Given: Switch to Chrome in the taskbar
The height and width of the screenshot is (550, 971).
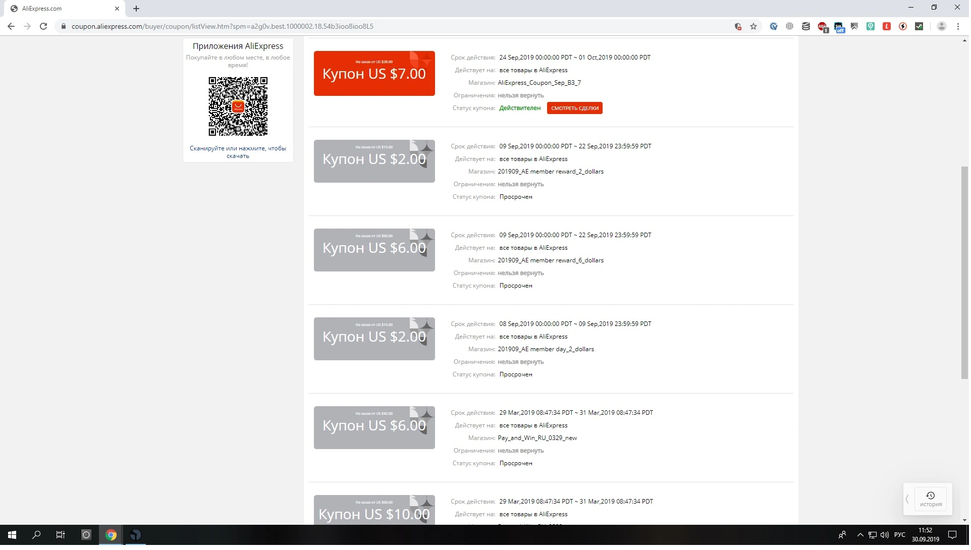Looking at the screenshot, I should tap(111, 535).
